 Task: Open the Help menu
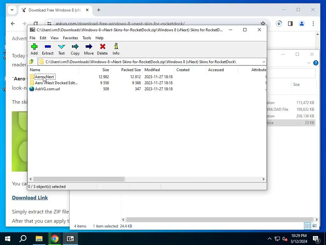click(99, 38)
